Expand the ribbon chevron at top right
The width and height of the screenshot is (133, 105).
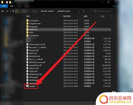[x=114, y=6]
